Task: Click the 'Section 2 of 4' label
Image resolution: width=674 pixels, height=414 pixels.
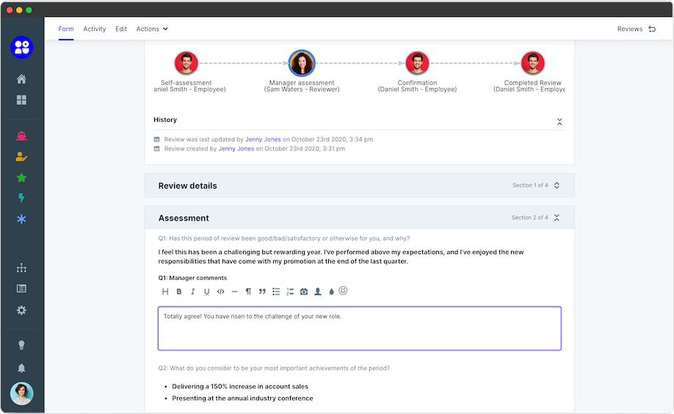Action: pyautogui.click(x=530, y=217)
